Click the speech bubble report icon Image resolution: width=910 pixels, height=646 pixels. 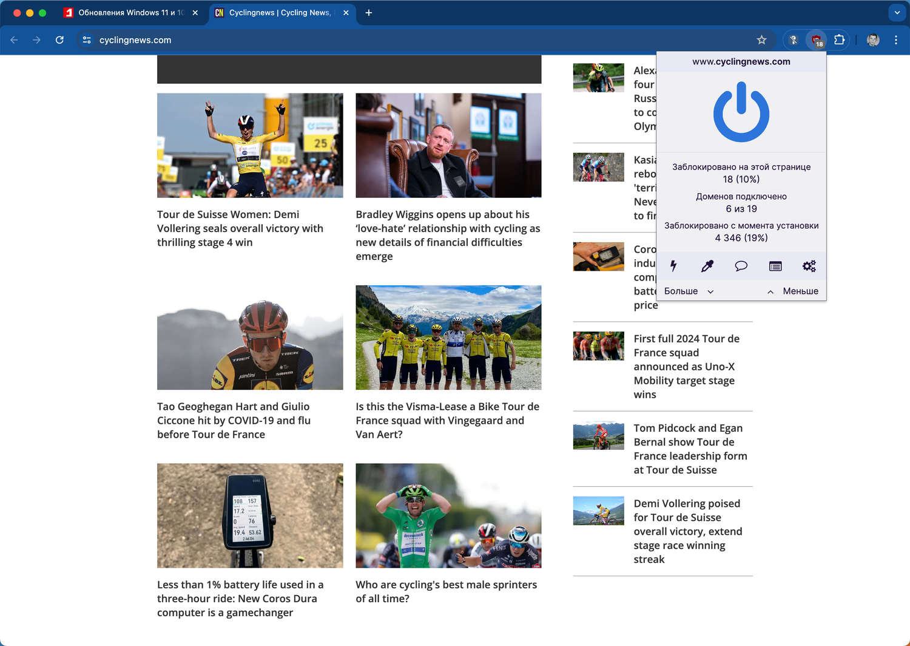(741, 266)
